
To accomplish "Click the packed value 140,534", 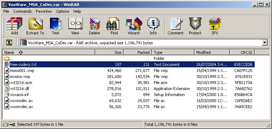I will (x=142, y=77).
